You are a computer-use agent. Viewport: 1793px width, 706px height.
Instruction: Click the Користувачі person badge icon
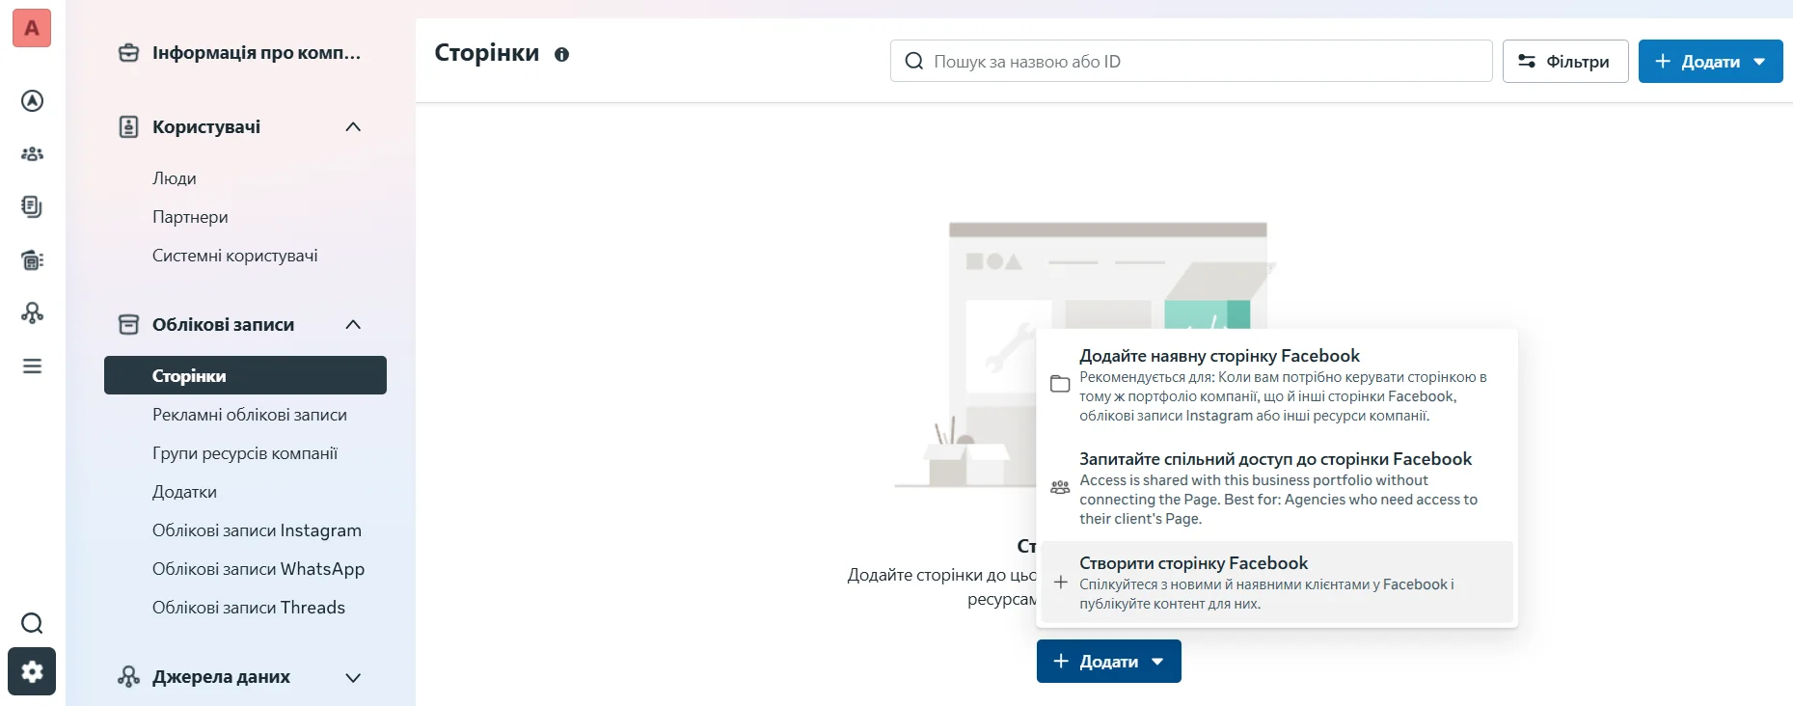(x=128, y=126)
